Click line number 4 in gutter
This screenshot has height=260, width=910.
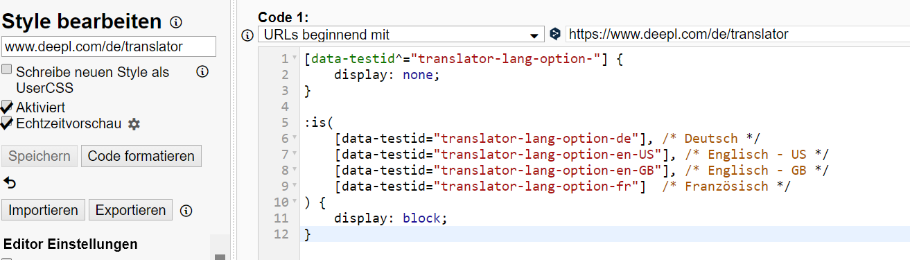pyautogui.click(x=284, y=107)
